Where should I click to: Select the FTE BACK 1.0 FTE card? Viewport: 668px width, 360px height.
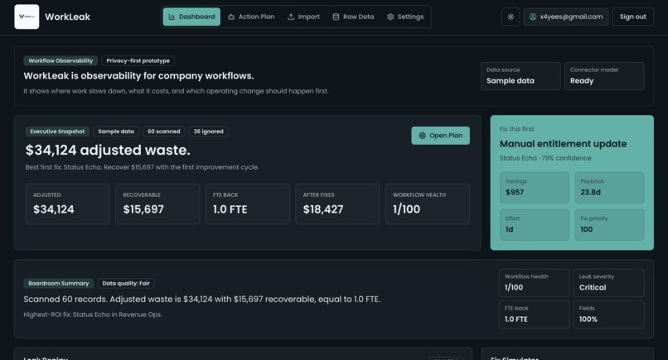pos(248,204)
